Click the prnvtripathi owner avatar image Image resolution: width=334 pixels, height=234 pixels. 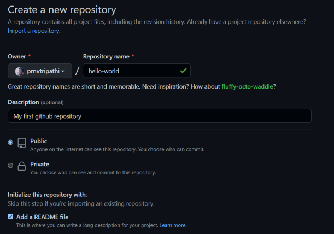coord(19,71)
